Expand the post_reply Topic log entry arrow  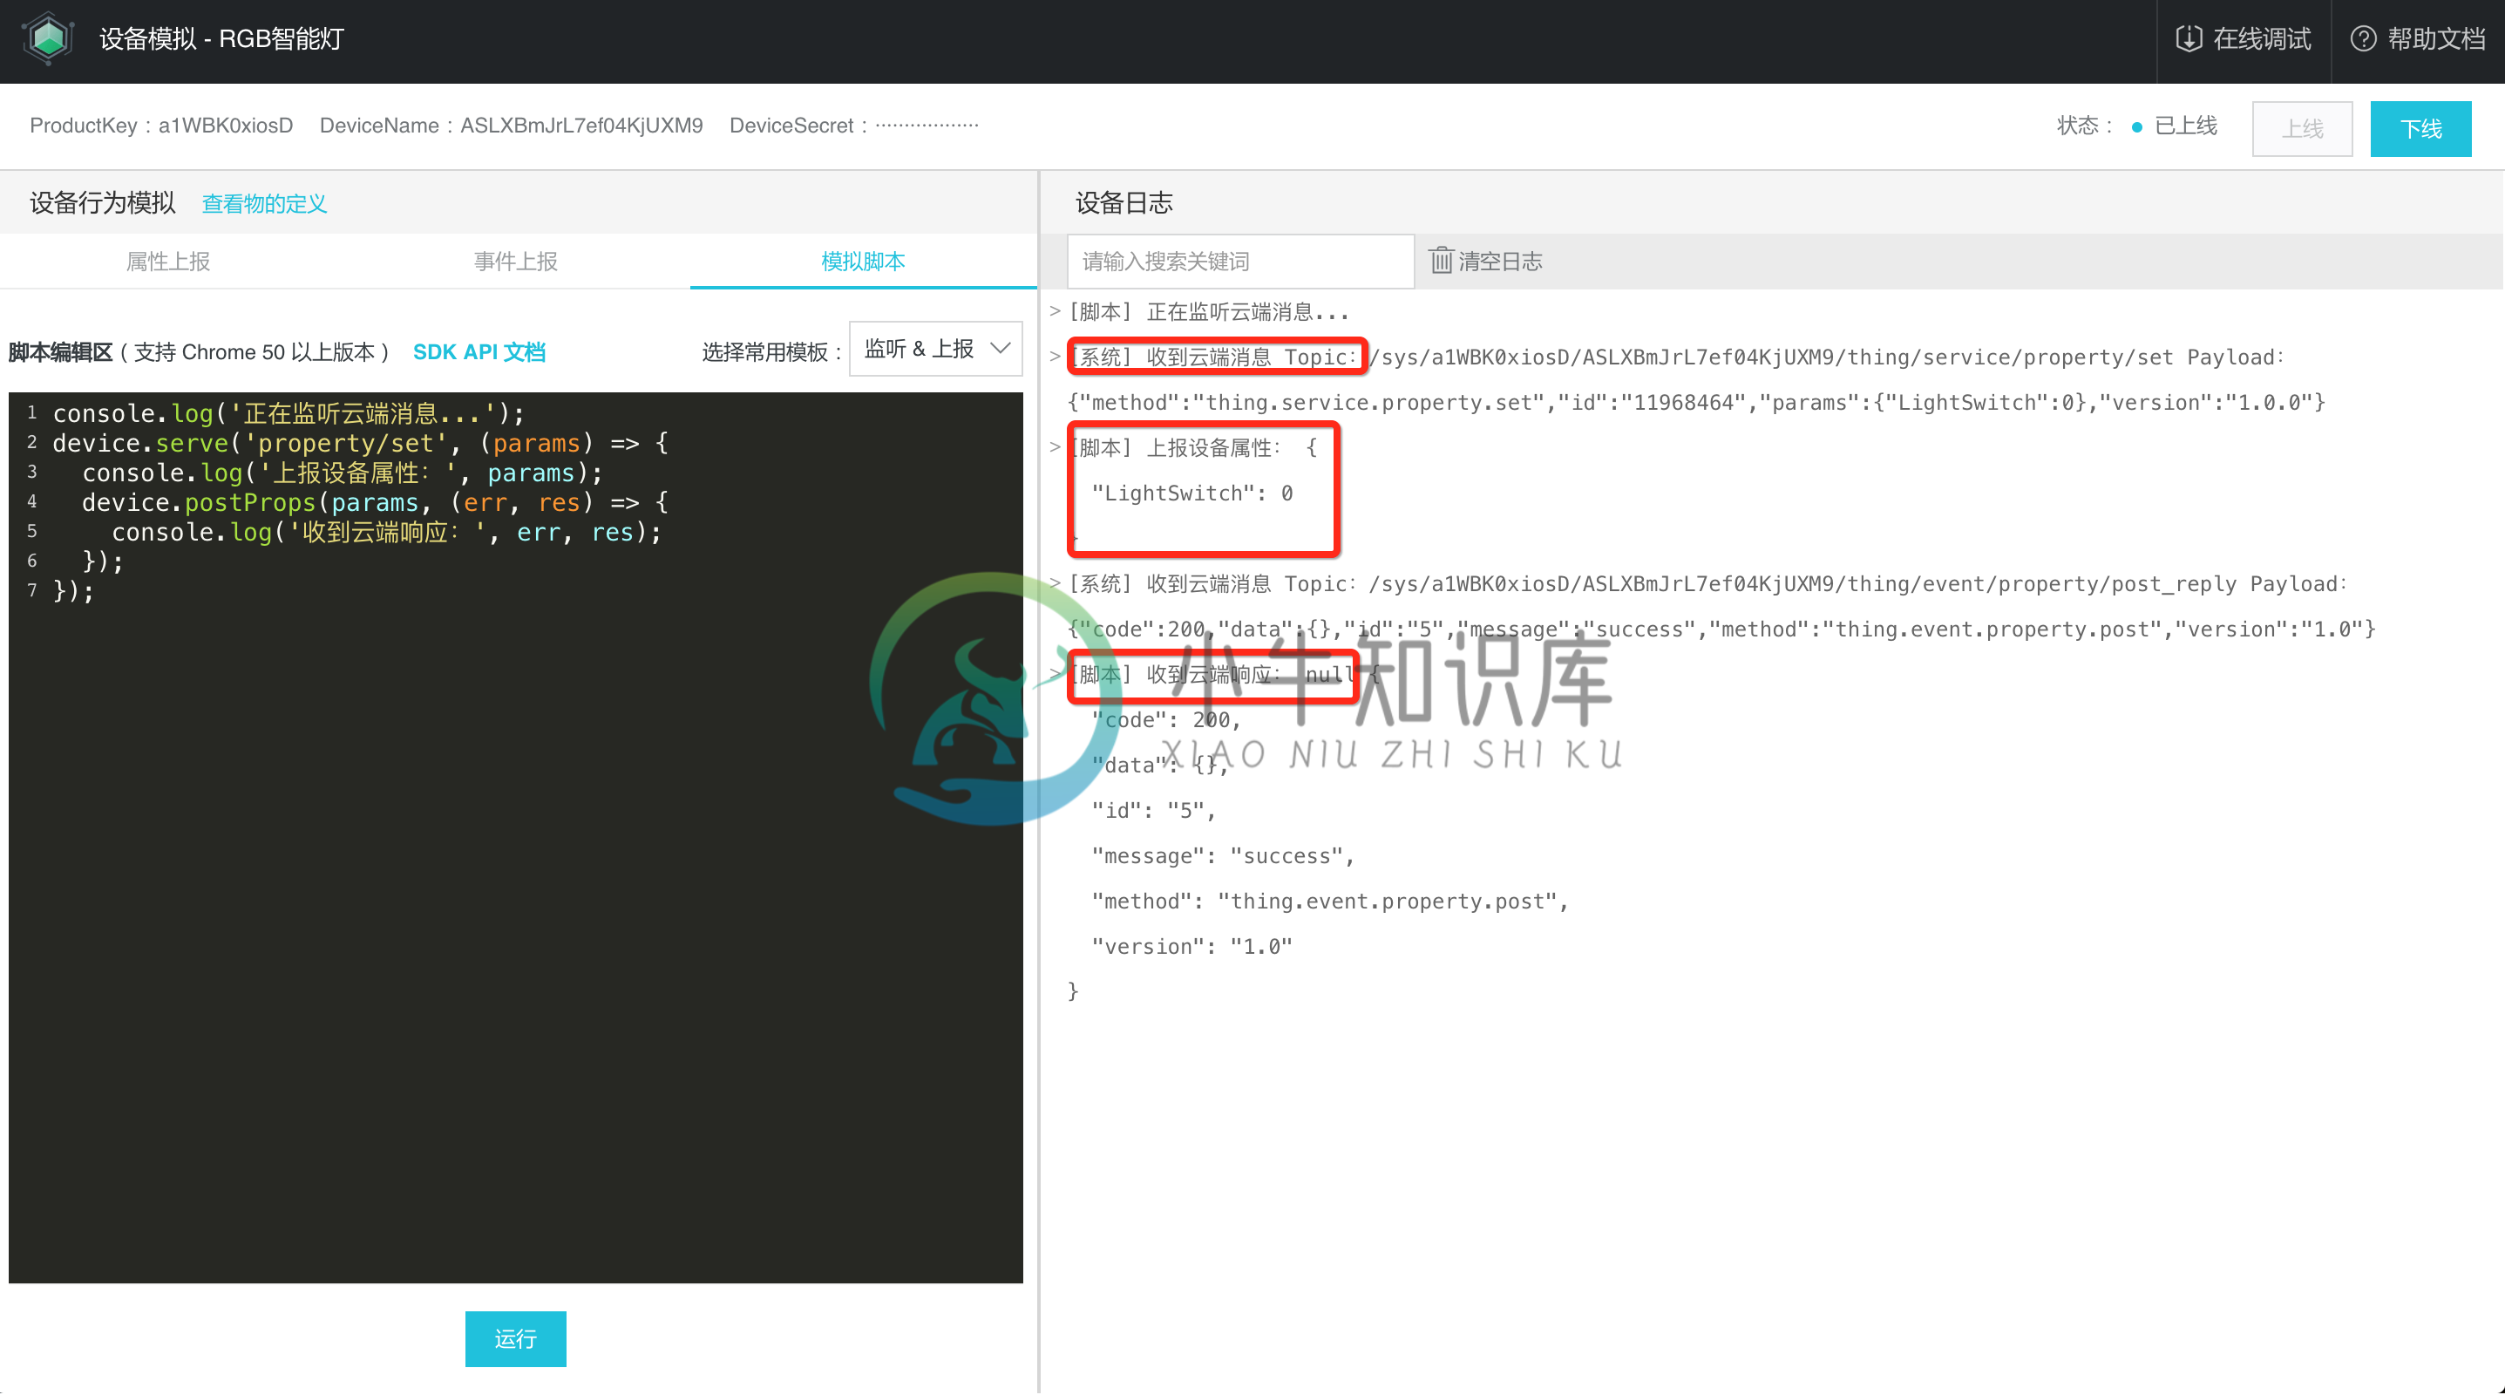(x=1054, y=583)
